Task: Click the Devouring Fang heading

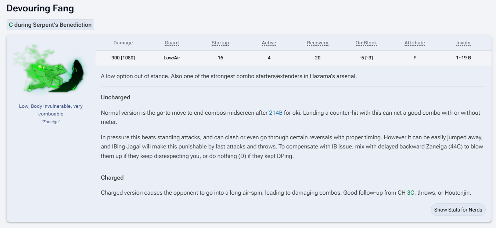Action: tap(40, 8)
